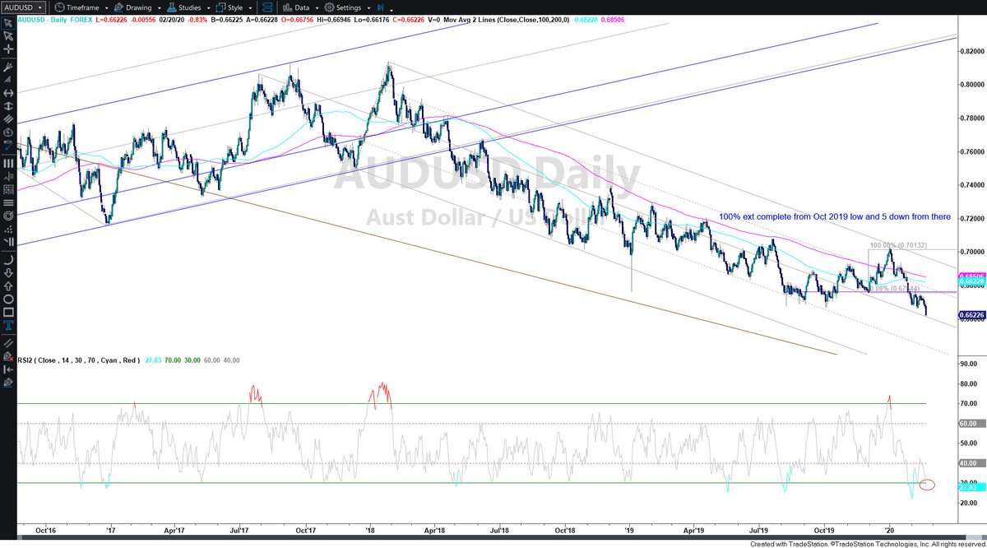Image resolution: width=987 pixels, height=548 pixels.
Task: Select the up arrow drawing tool
Action: pyautogui.click(x=9, y=286)
